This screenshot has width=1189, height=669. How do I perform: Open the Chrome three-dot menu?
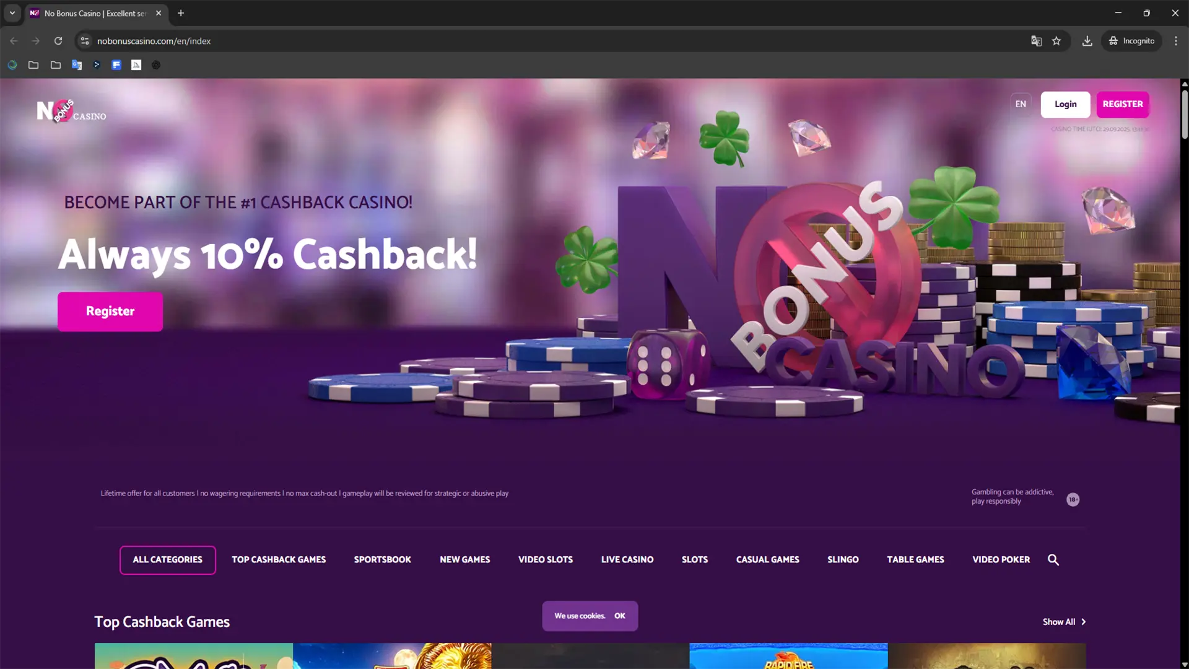(1176, 41)
